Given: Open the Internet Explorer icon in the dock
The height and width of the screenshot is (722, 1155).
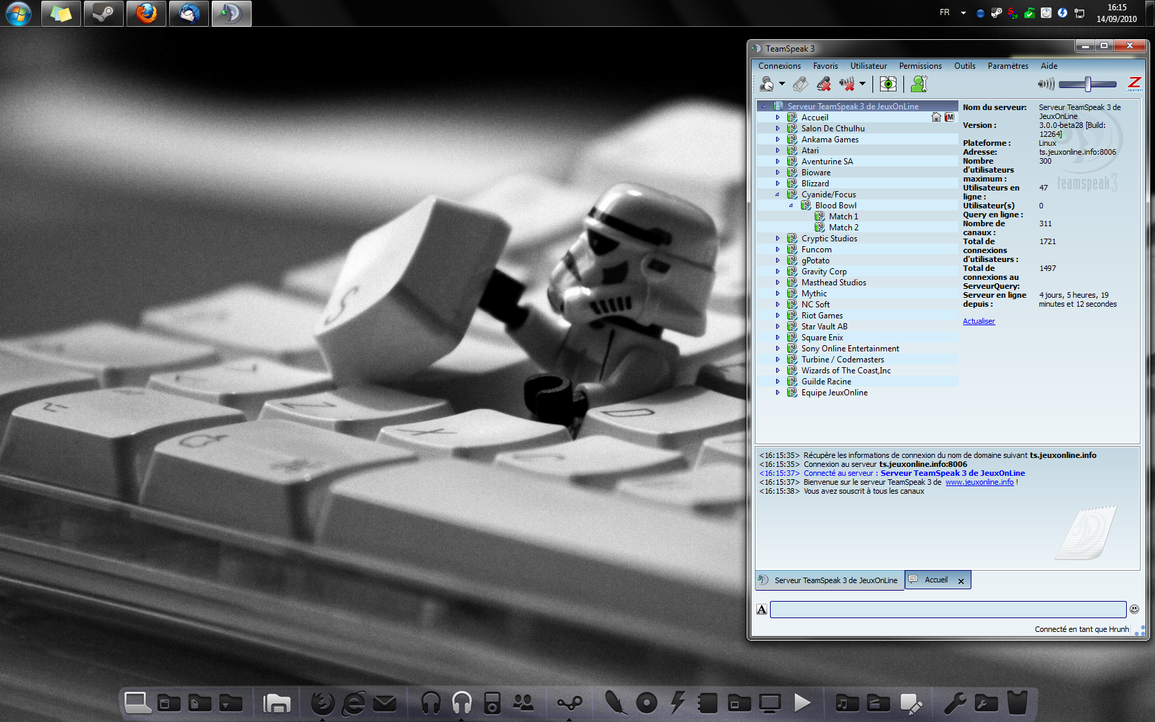Looking at the screenshot, I should (354, 703).
